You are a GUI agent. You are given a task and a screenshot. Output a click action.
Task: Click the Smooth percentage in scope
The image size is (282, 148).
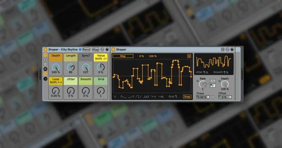[x=226, y=72]
